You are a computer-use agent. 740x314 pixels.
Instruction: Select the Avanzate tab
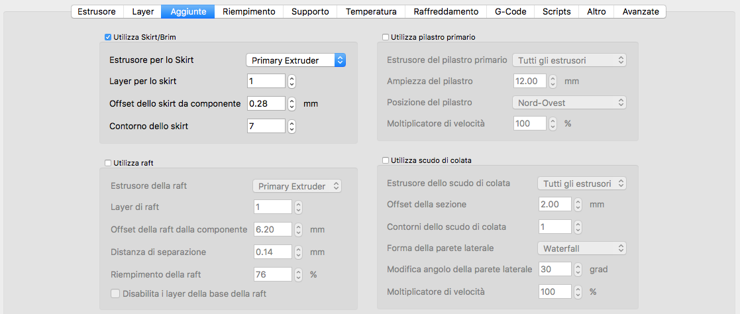(x=640, y=11)
